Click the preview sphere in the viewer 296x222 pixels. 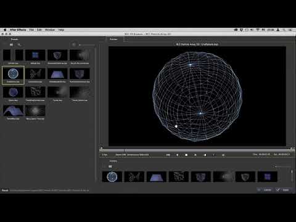[x=197, y=96]
